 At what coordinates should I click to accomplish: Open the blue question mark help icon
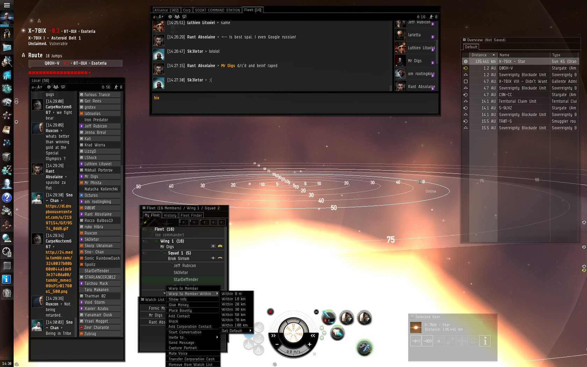pos(7,198)
